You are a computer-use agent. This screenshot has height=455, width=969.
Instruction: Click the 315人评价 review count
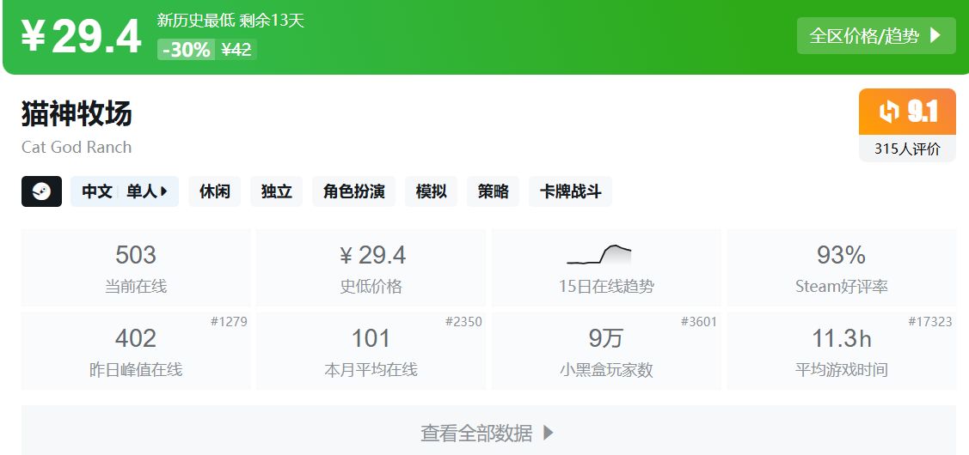click(907, 149)
